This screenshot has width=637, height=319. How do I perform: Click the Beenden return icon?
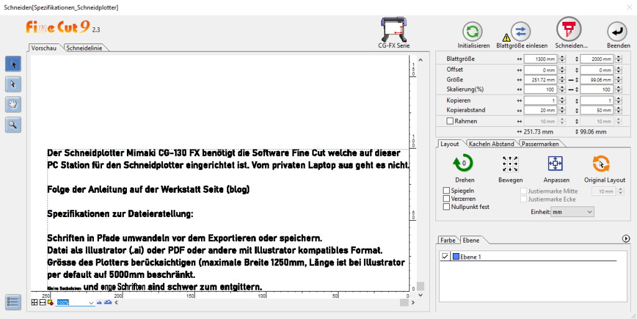coord(617,31)
